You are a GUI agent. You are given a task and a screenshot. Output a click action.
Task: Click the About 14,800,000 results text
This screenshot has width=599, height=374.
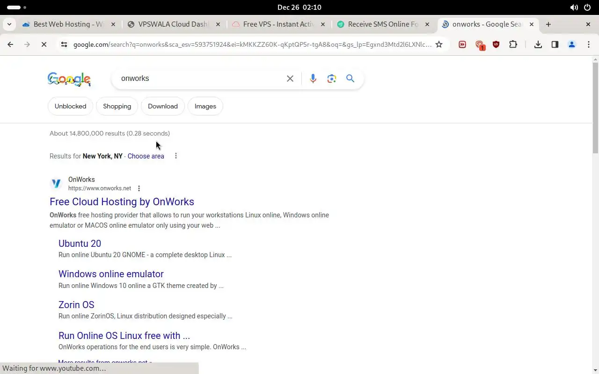(110, 133)
